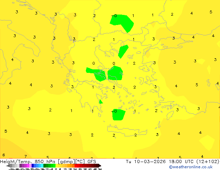220x170 pixels.
Task: Click the left arrow tip of color scale
Action: [x=7, y=166]
